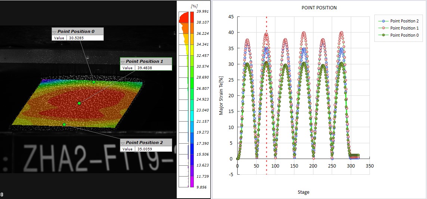Click the red top segment of the color scale
Screen dimensions: 427x199
click(192, 17)
